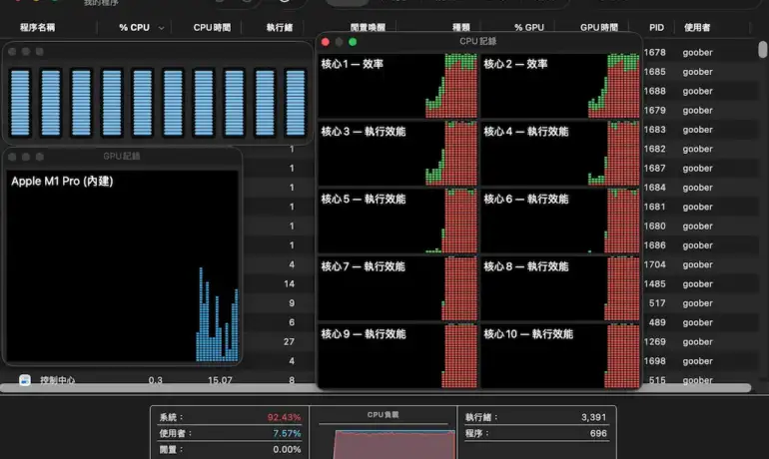Toggle the % CPU sort direction chevron
The image size is (769, 459).
[161, 28]
